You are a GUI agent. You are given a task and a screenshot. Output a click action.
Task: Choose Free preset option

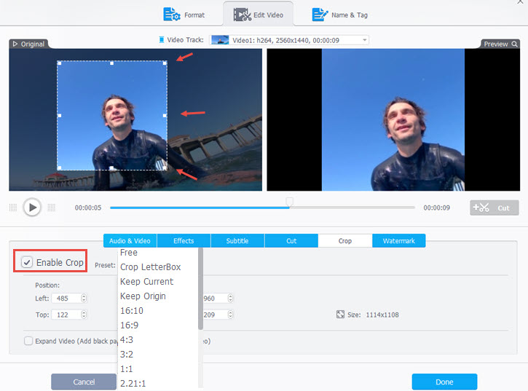(x=158, y=252)
